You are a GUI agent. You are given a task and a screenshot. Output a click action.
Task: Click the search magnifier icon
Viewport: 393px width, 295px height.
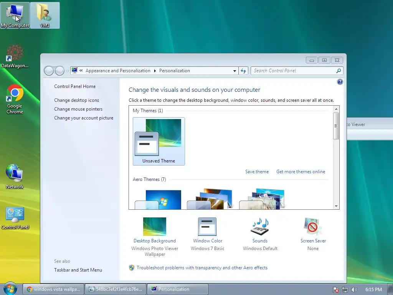point(339,71)
